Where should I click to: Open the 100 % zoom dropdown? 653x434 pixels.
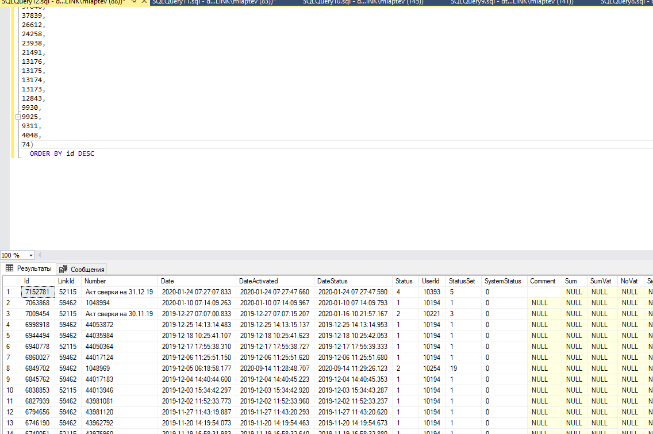(x=31, y=255)
